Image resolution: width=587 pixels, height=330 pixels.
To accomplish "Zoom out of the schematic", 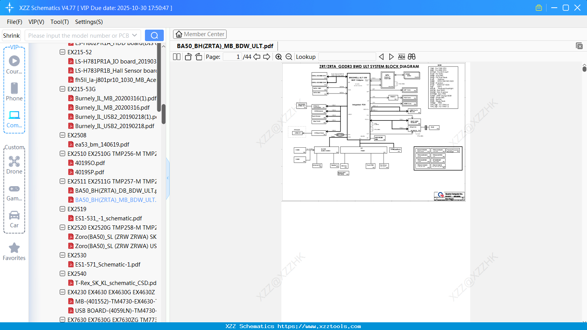I will (x=289, y=57).
